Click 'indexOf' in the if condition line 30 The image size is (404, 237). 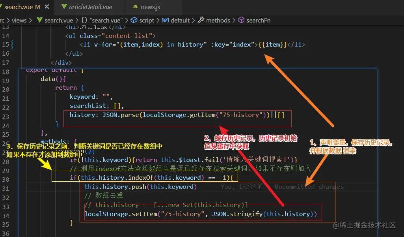click(141, 178)
